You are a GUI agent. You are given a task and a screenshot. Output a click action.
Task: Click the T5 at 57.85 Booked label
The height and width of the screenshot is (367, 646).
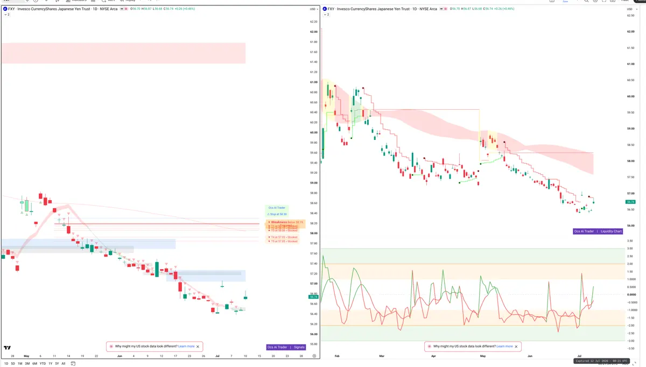[283, 241]
